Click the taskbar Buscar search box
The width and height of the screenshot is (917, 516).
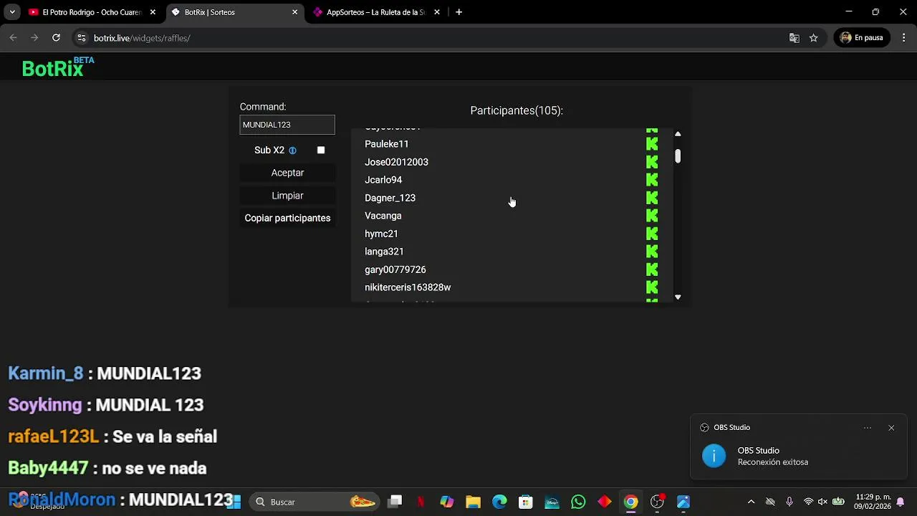315,502
